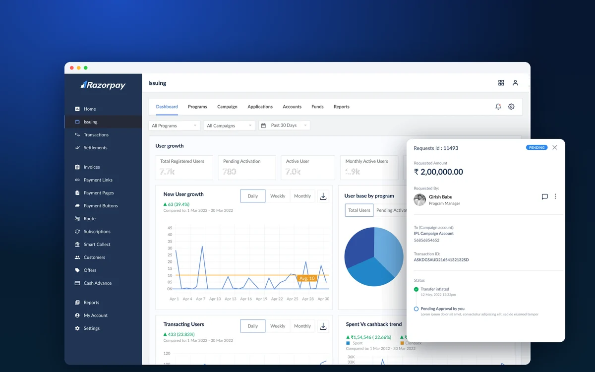The height and width of the screenshot is (372, 595).
Task: Select the Settlements checkmark icon
Action: tap(77, 148)
